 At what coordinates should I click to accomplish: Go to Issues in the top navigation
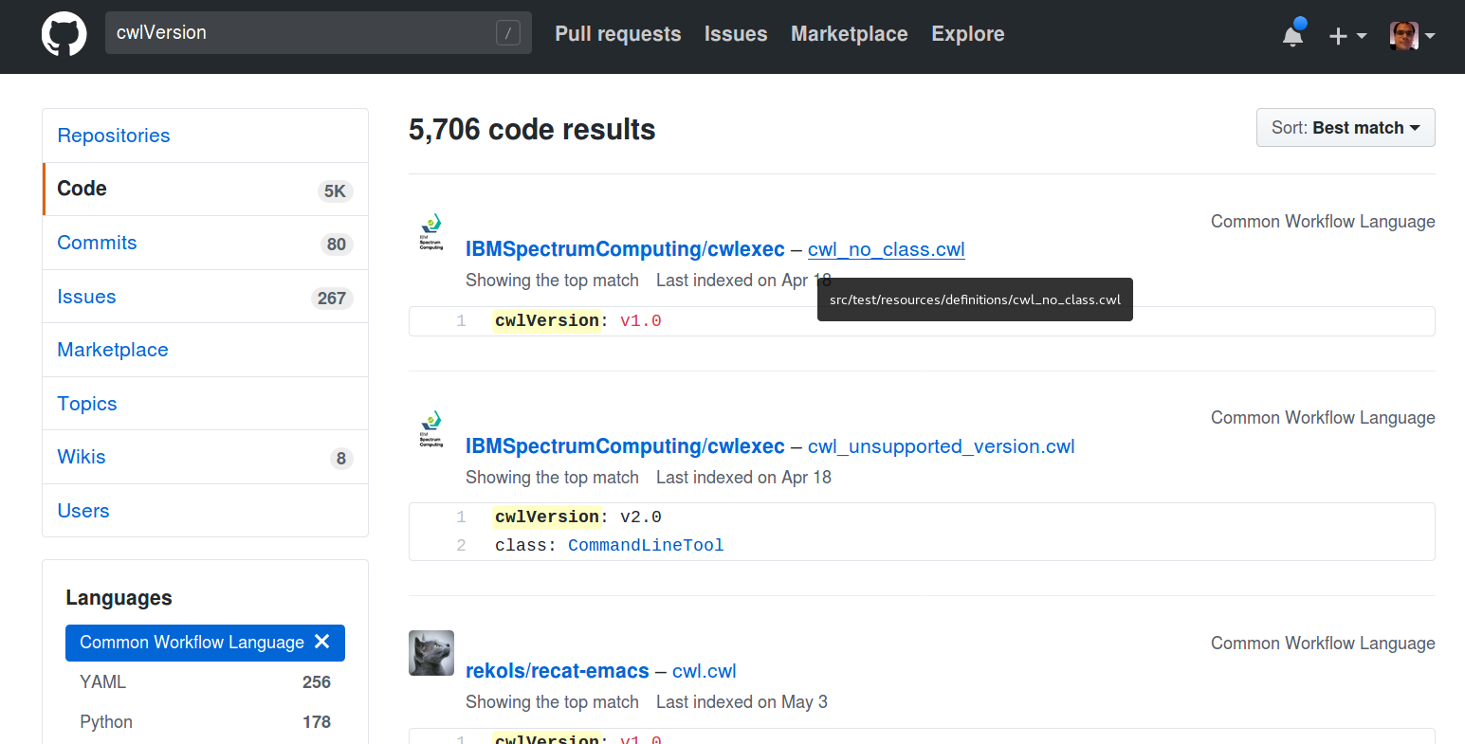click(736, 34)
